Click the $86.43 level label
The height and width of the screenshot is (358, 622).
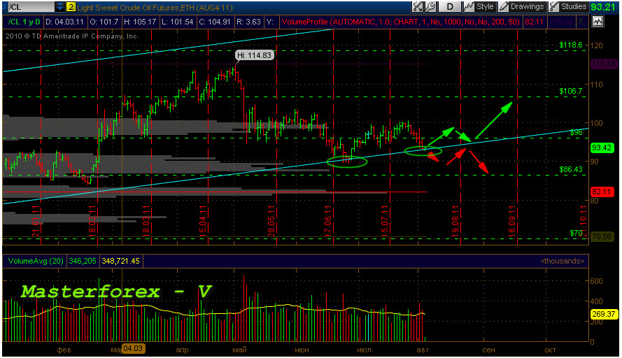click(571, 169)
